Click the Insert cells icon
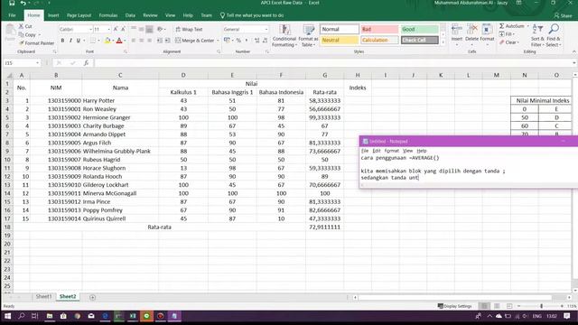 pyautogui.click(x=457, y=29)
